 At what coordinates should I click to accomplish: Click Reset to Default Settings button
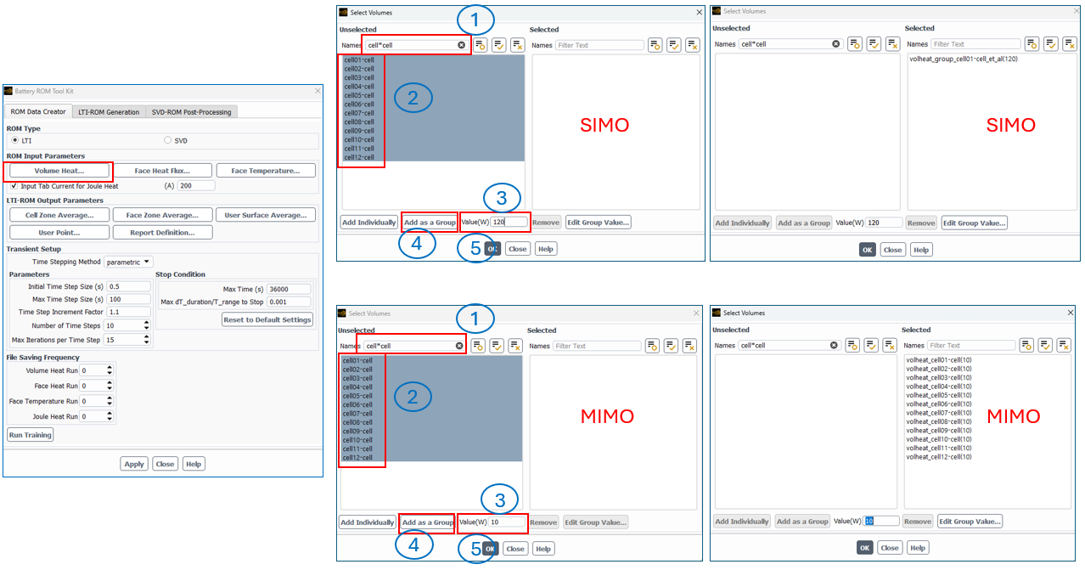click(267, 320)
